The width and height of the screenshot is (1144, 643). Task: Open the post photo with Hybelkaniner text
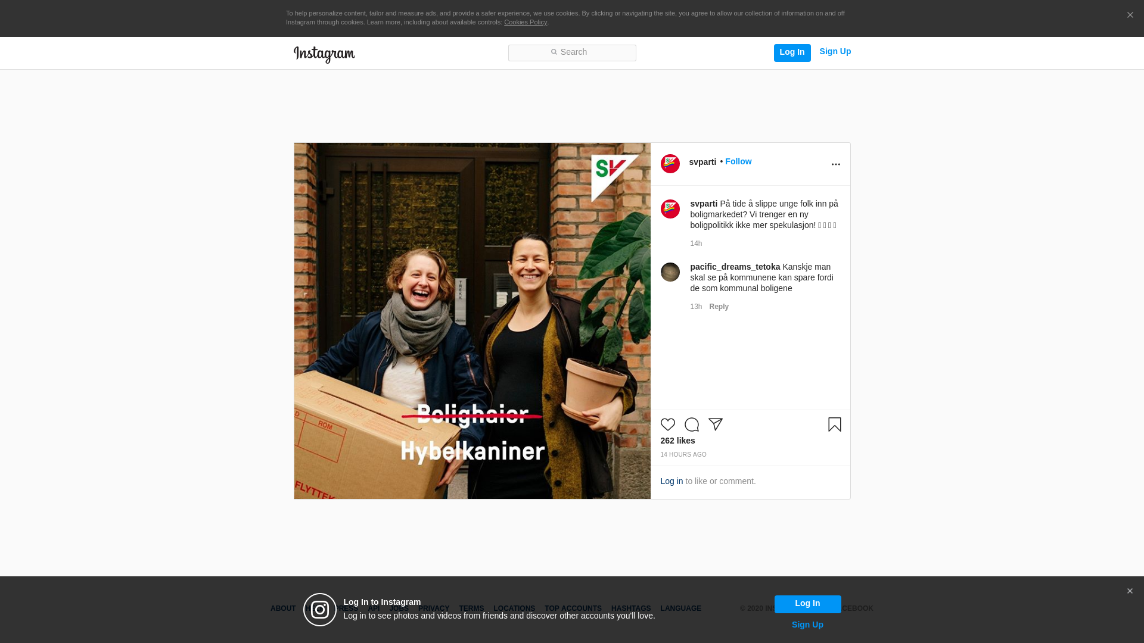472,321
